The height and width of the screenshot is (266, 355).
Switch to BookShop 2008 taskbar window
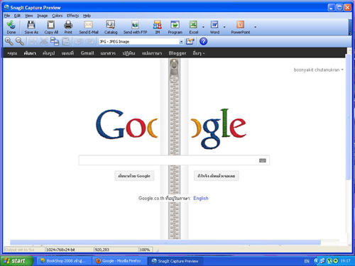(x=63, y=261)
